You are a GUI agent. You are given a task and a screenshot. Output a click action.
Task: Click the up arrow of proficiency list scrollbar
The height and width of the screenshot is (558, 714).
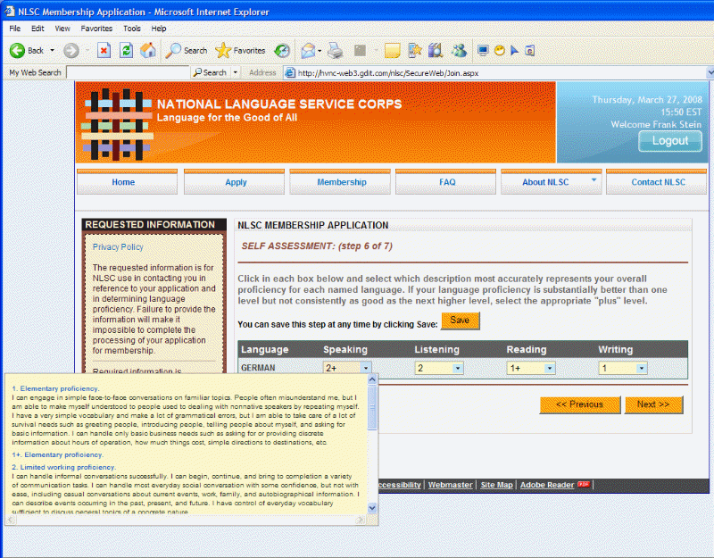[372, 379]
